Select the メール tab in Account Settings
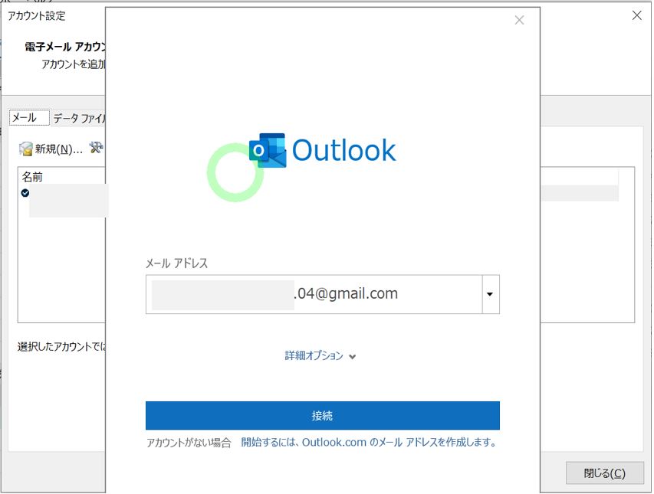The width and height of the screenshot is (654, 494). click(x=29, y=118)
